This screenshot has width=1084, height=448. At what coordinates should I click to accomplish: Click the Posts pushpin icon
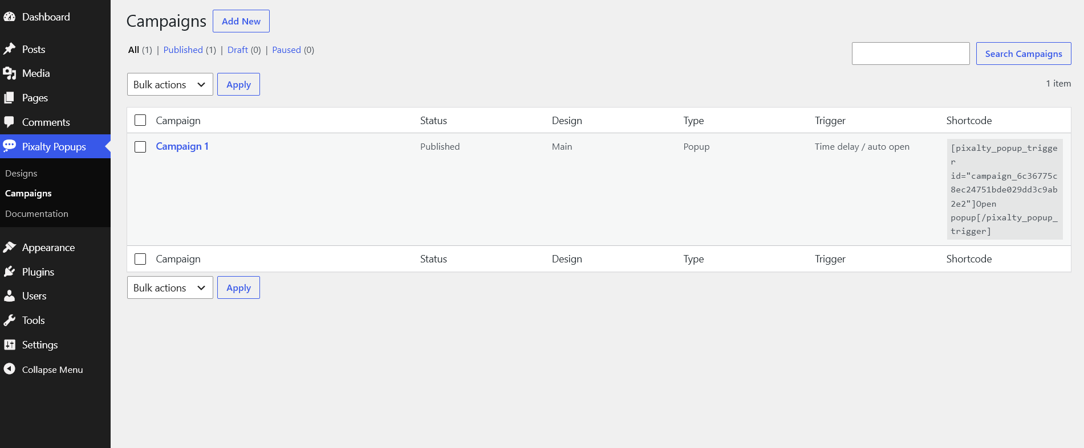(10, 49)
